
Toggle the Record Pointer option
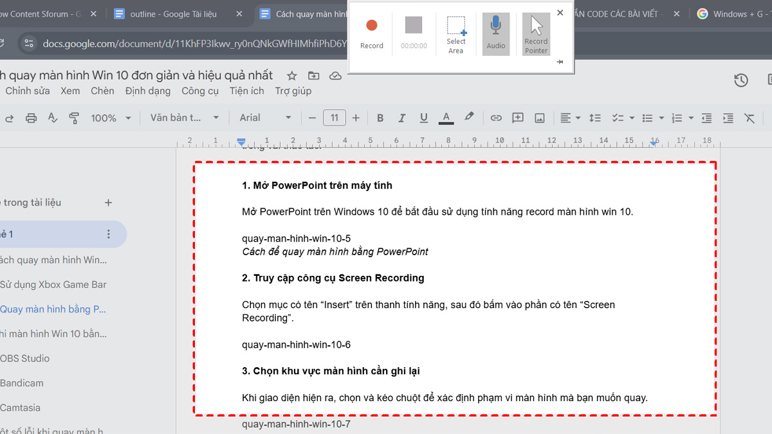coord(536,34)
